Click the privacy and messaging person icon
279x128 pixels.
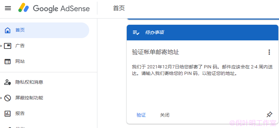8,82
